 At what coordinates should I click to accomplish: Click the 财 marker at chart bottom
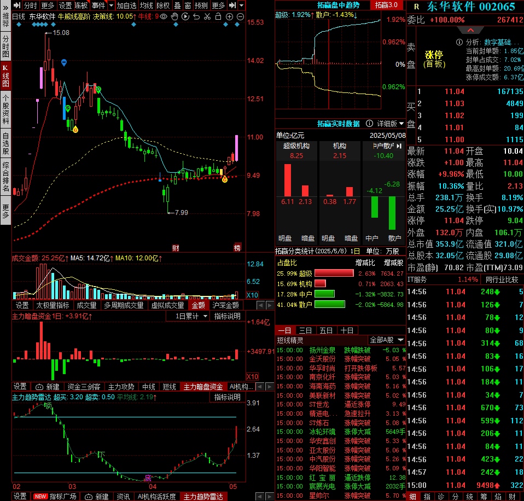pyautogui.click(x=176, y=248)
